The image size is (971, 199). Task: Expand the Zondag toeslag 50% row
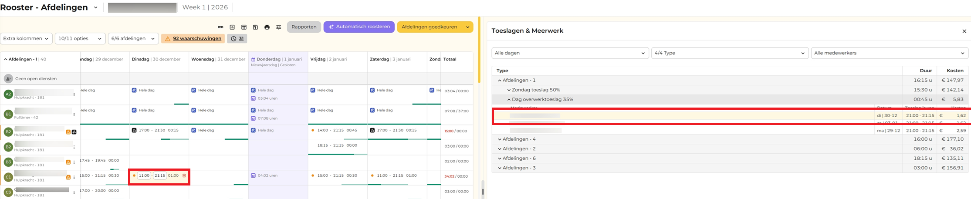pyautogui.click(x=509, y=90)
